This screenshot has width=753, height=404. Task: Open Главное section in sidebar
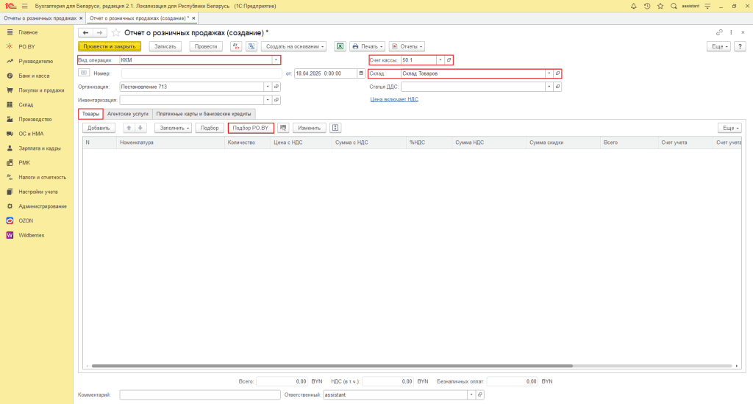pos(28,32)
